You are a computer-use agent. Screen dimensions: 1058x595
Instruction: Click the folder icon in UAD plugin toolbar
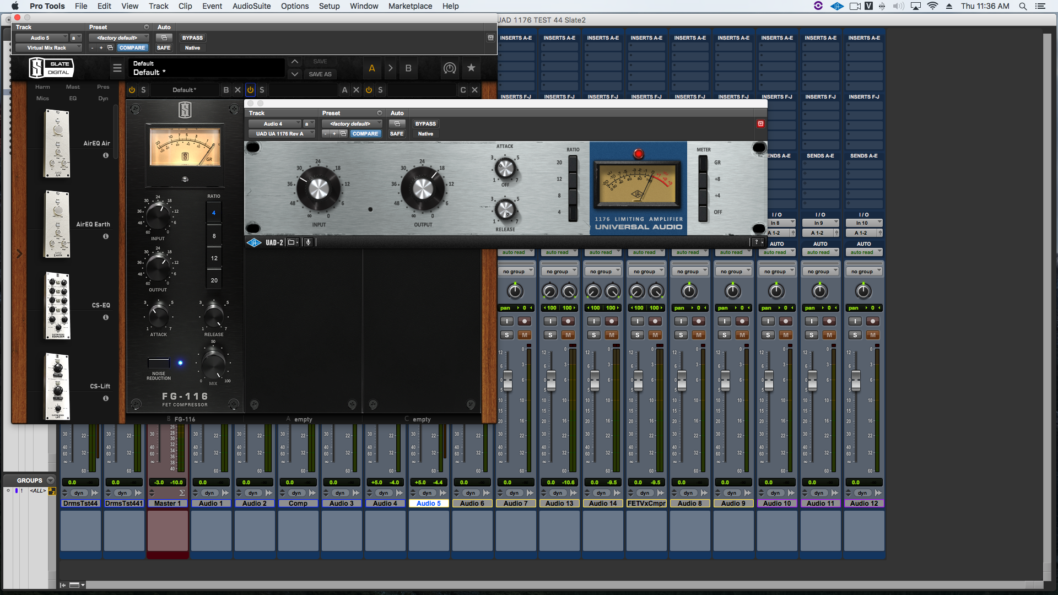pyautogui.click(x=292, y=242)
